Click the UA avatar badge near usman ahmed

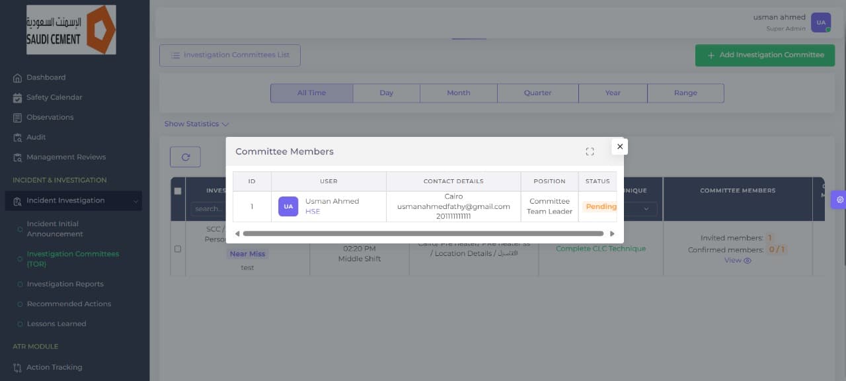coord(820,22)
